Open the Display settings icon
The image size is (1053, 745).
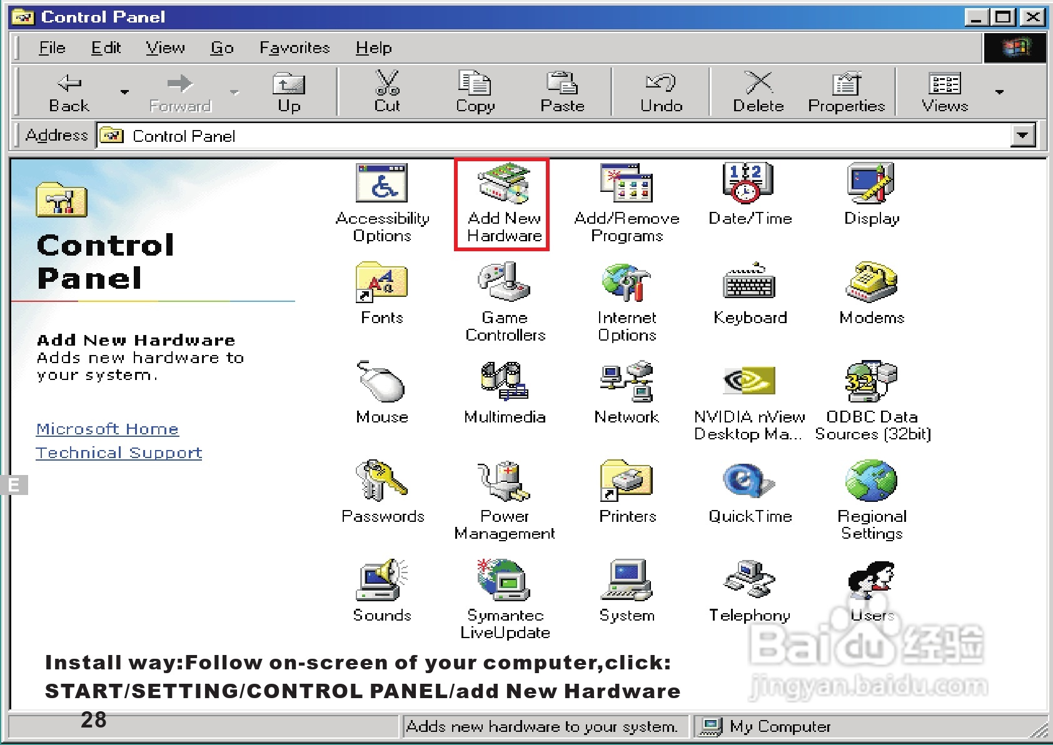pyautogui.click(x=871, y=182)
